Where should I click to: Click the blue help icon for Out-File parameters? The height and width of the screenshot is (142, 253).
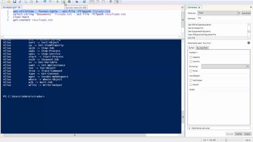pyautogui.click(x=249, y=43)
